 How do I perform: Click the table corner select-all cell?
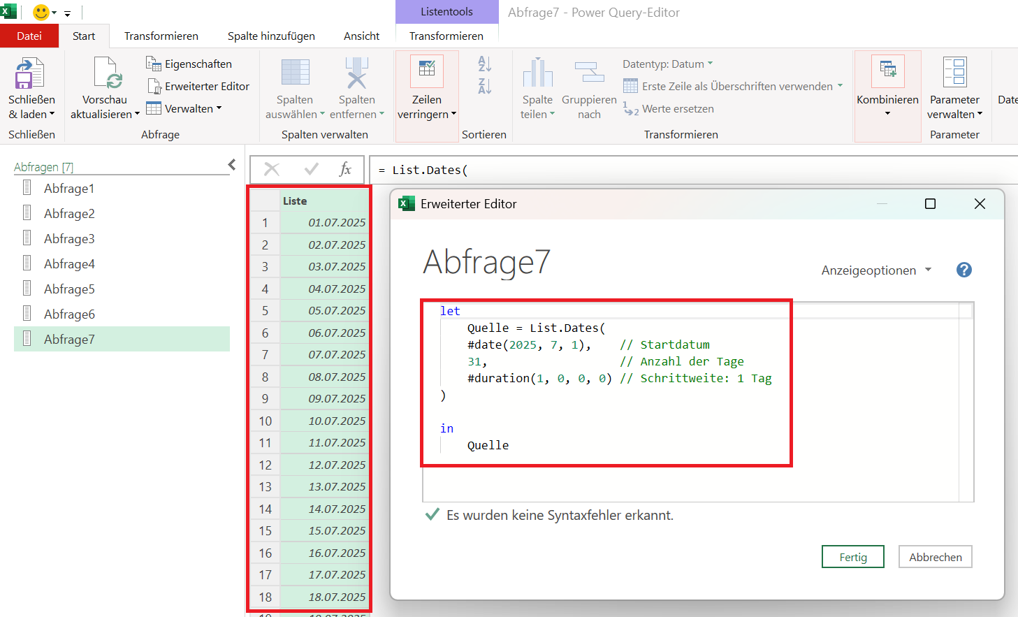click(x=265, y=201)
